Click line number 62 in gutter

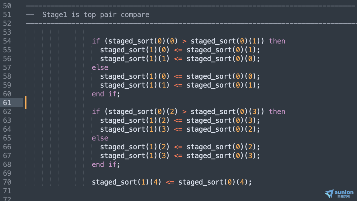point(7,111)
